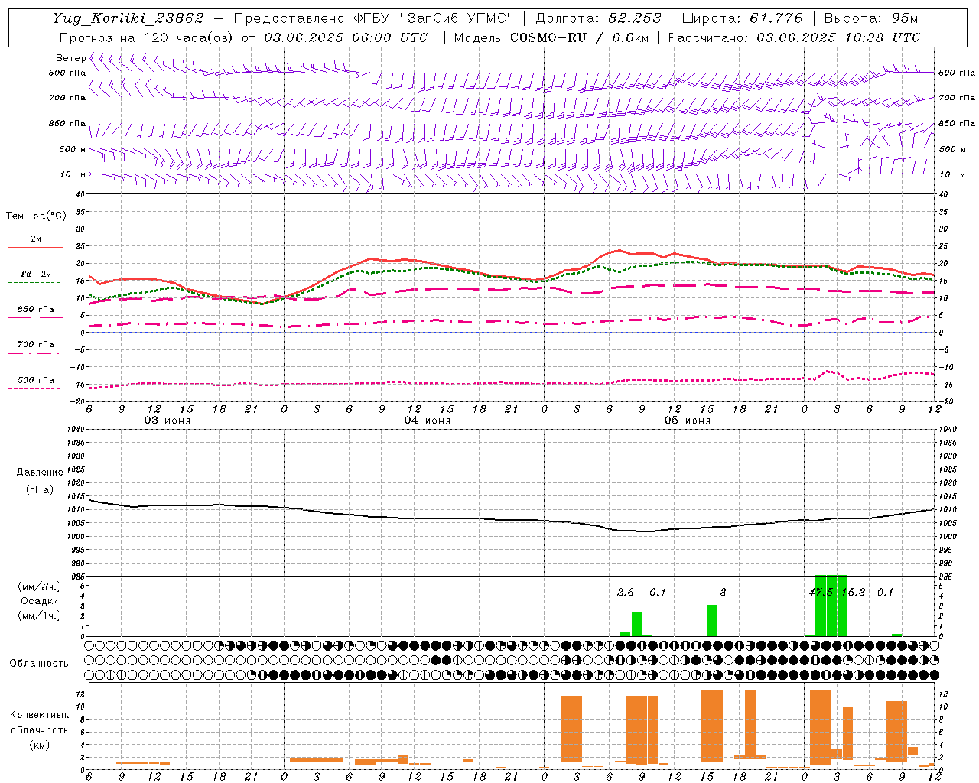Click the dotted line sample under legend 500 гПа
The image size is (979, 783).
(x=35, y=389)
